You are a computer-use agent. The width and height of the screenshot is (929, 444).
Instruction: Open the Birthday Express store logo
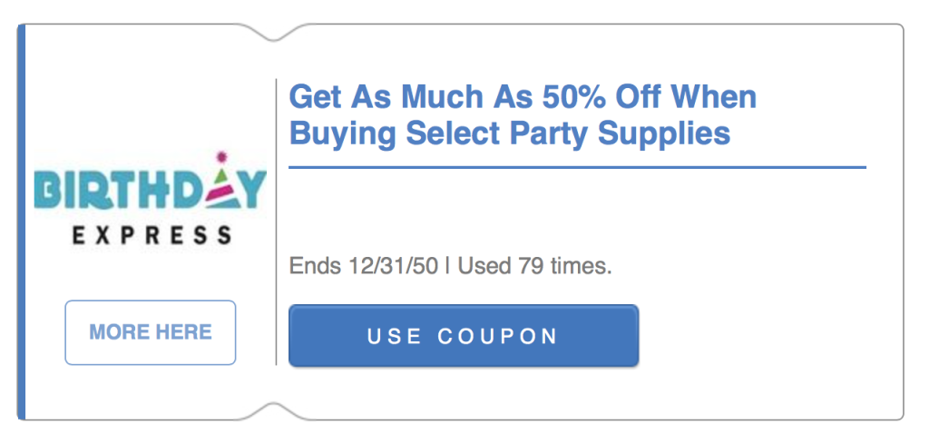pos(151,199)
